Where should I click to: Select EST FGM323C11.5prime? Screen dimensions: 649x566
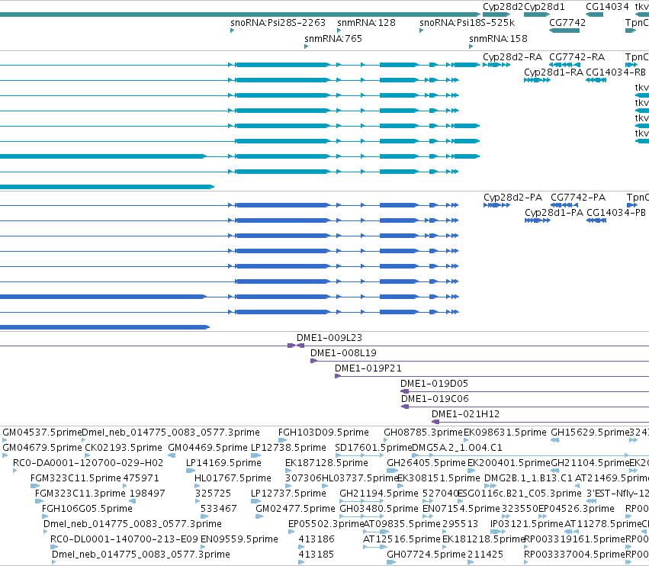76,478
